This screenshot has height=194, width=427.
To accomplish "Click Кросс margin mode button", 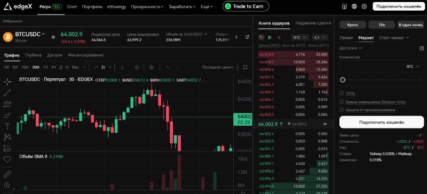I will 353,25.
